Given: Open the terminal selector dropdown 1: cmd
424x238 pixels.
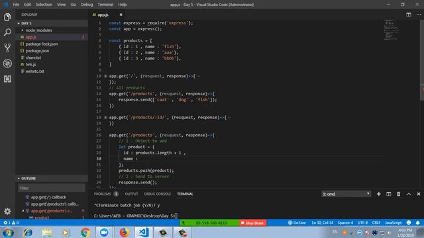Looking at the screenshot, I should pyautogui.click(x=346, y=194).
